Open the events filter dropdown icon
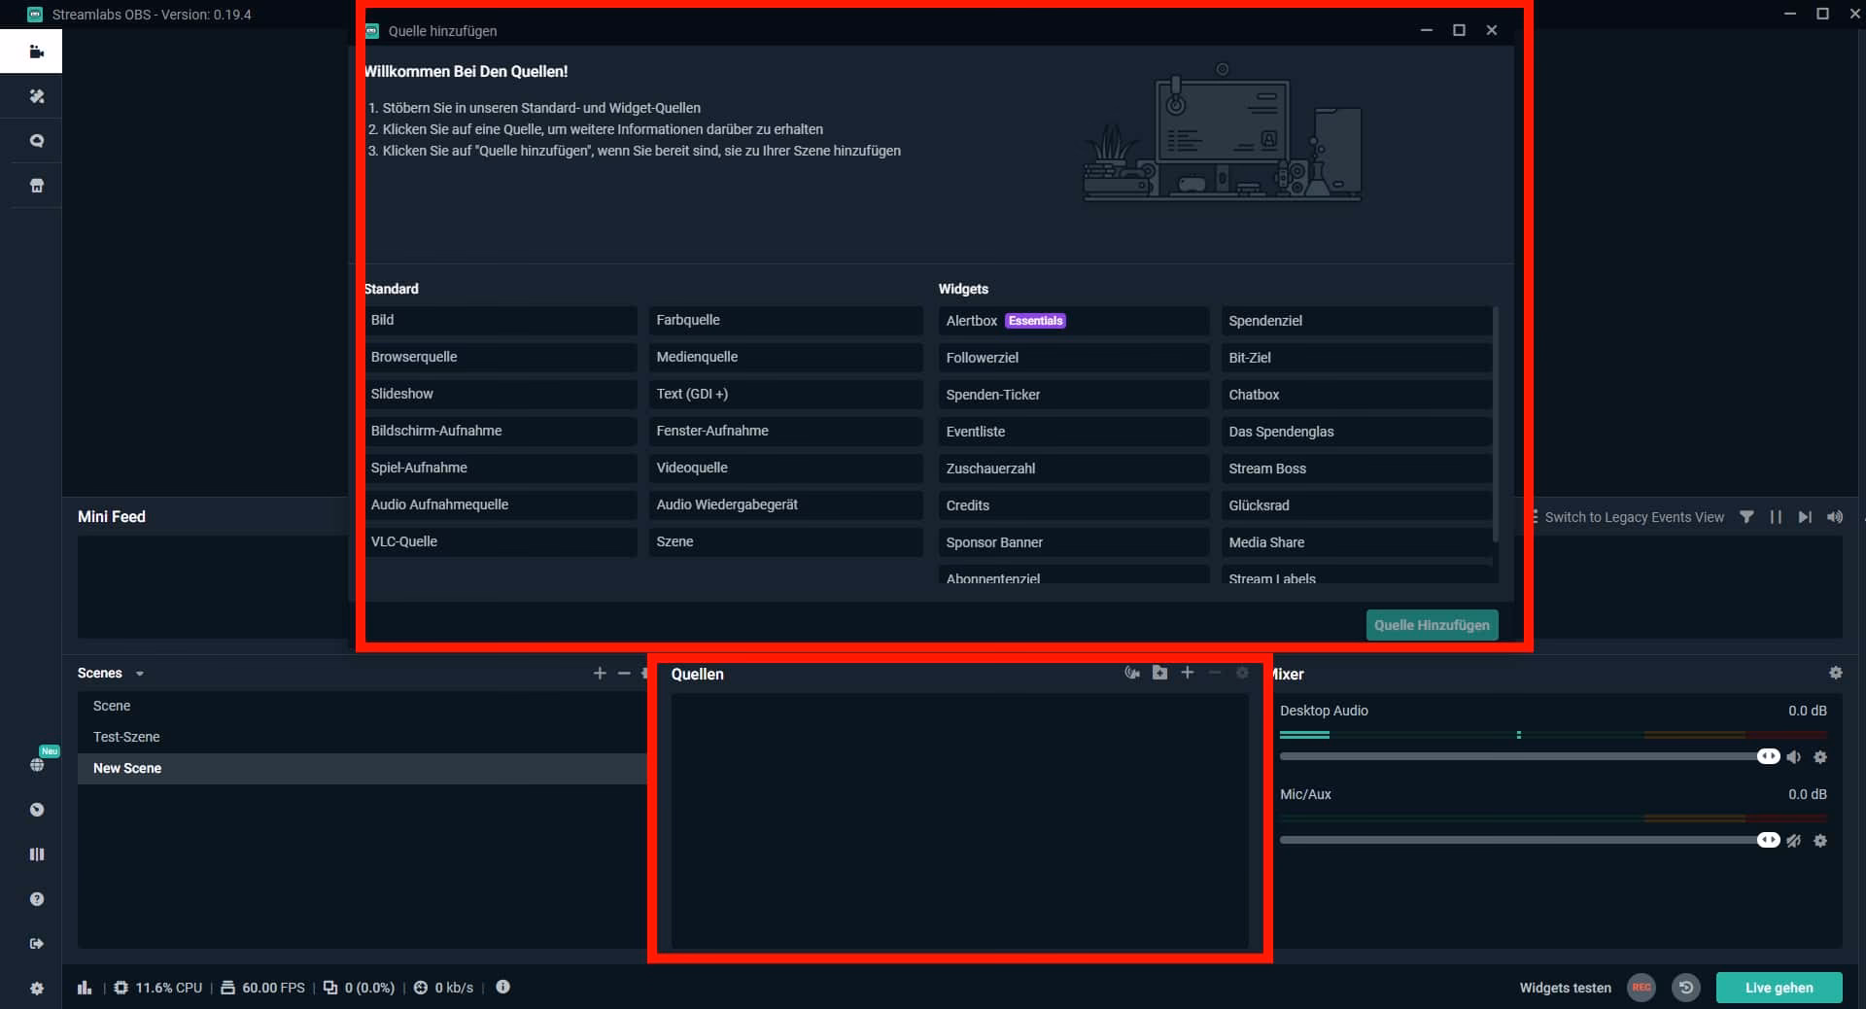 click(x=1746, y=517)
